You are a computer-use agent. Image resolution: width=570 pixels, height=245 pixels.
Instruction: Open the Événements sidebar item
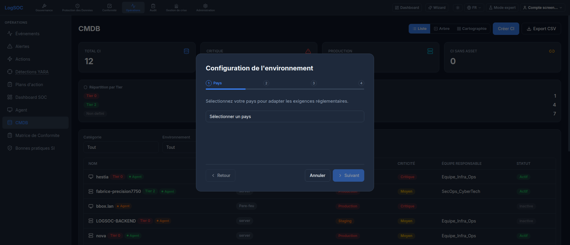click(27, 34)
